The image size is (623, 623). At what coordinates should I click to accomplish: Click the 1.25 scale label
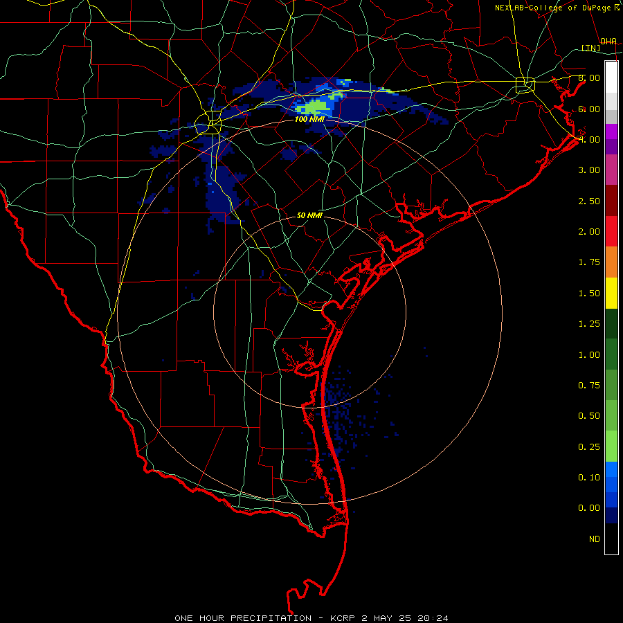(x=589, y=324)
